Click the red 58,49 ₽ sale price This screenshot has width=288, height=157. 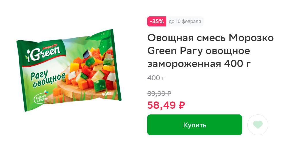click(166, 105)
